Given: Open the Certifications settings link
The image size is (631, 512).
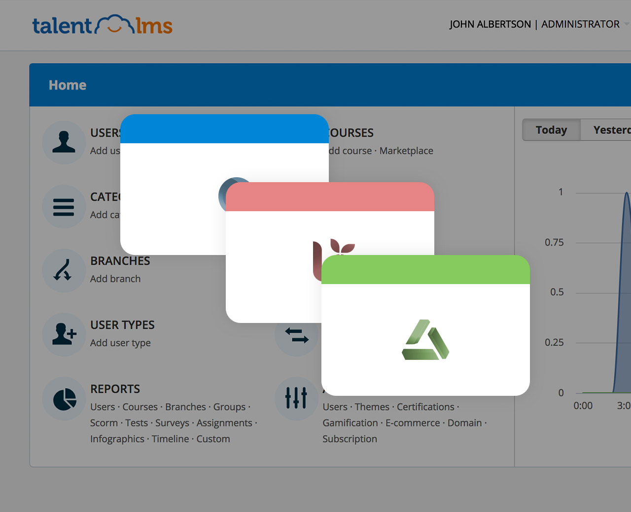Looking at the screenshot, I should pyautogui.click(x=425, y=407).
